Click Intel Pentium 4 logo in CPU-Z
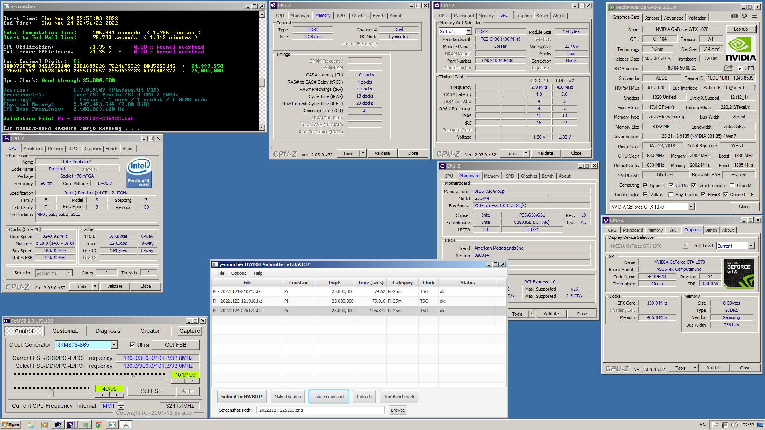 point(139,173)
